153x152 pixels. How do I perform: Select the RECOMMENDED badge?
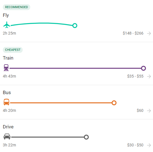click(17, 7)
